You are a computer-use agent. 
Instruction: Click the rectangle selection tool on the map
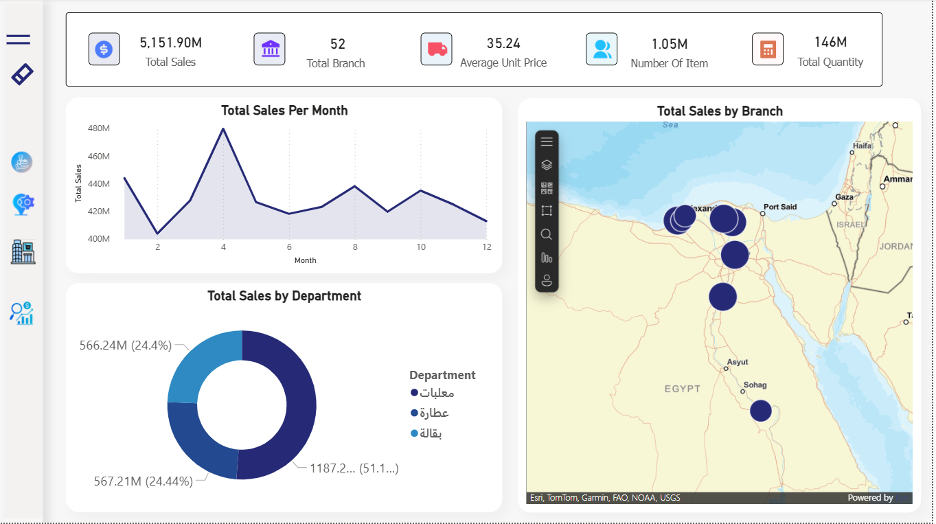[547, 210]
